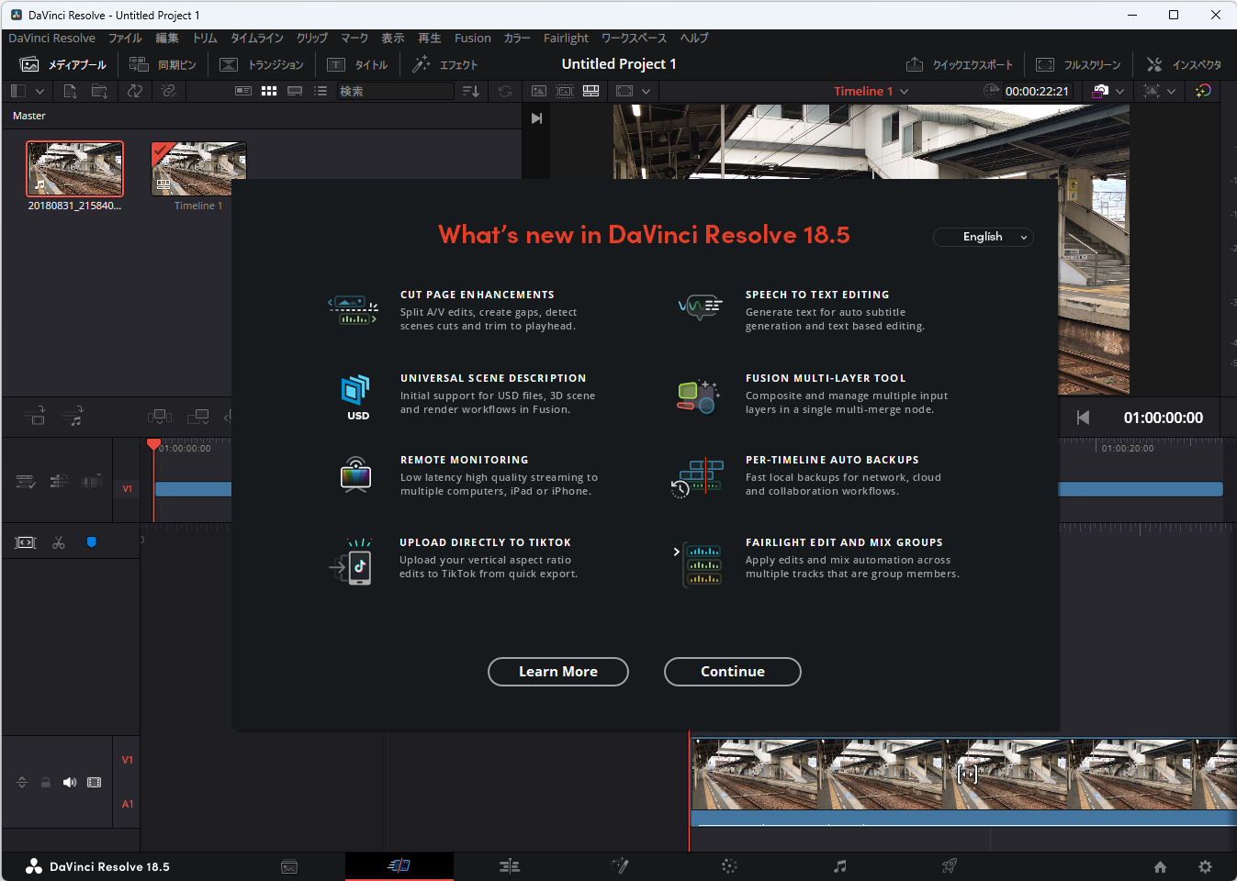The image size is (1237, 881).
Task: Switch to the Media page
Action: pyautogui.click(x=289, y=866)
